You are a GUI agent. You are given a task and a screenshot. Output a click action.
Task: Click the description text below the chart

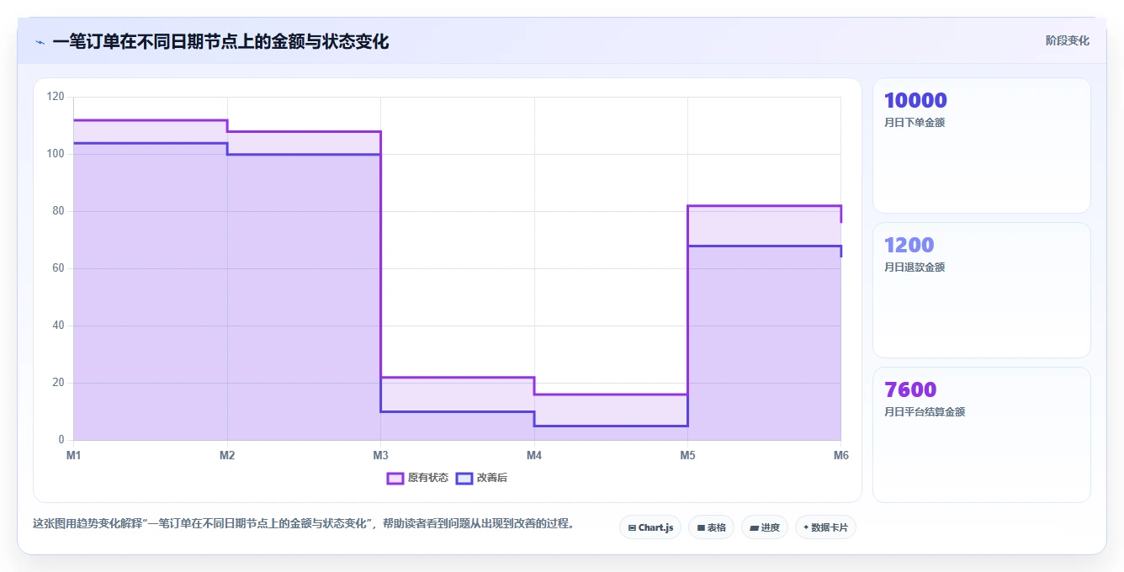click(x=305, y=523)
